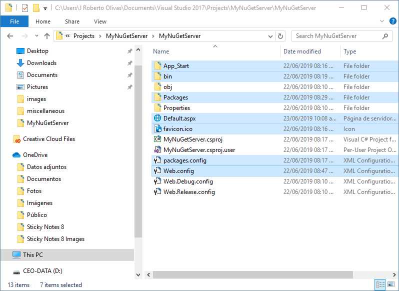Unpin Documents using its pin icon
399x291 pixels.
(x=130, y=75)
